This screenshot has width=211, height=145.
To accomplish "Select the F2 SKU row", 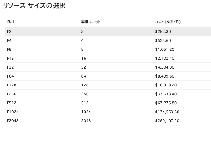I will (9, 32).
